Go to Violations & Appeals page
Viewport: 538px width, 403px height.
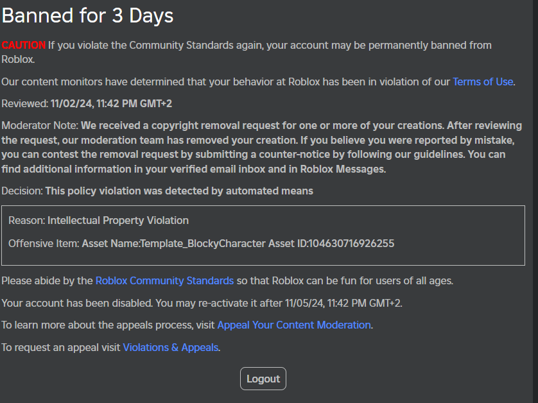point(171,347)
